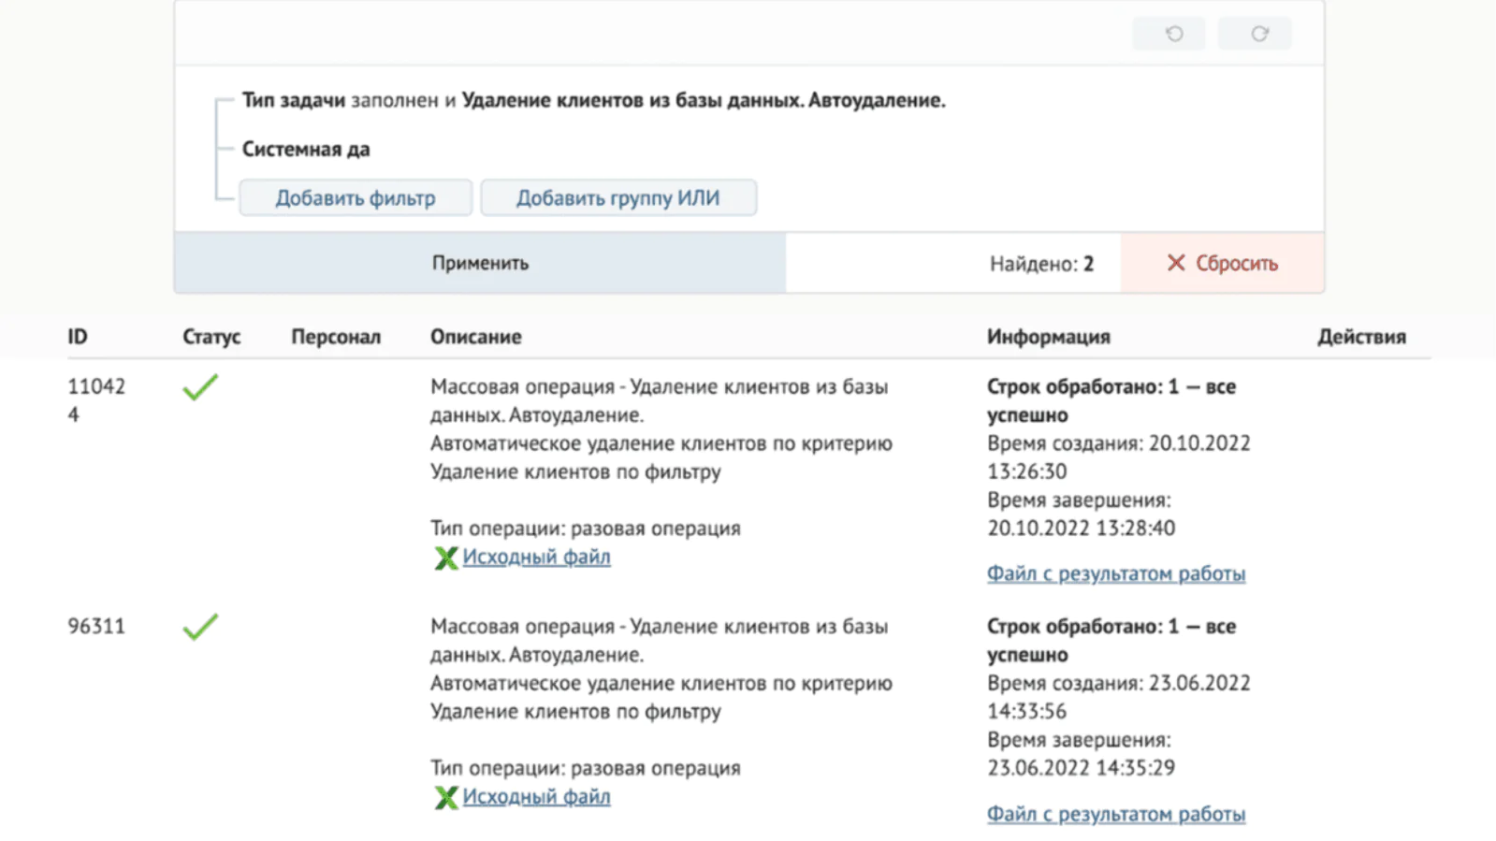The image size is (1496, 841).
Task: Click Удаление клиентов по фильтру text for task 96311
Action: tap(575, 712)
